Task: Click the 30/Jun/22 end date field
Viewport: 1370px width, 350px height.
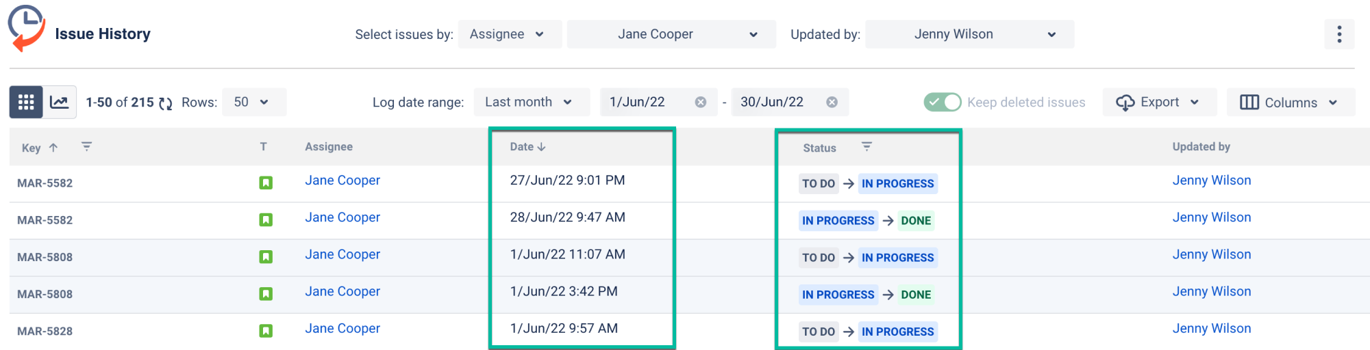Action: [790, 102]
